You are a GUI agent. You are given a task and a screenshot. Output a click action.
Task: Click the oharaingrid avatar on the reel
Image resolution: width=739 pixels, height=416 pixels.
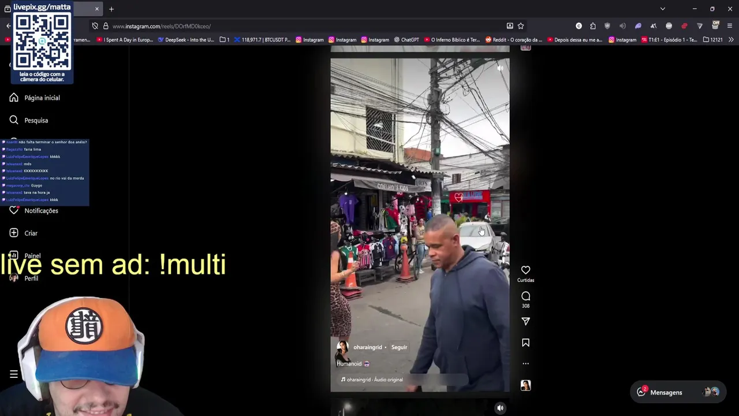coord(342,347)
